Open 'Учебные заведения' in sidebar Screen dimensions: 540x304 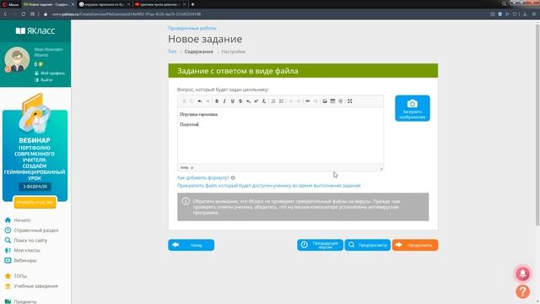[x=35, y=286]
